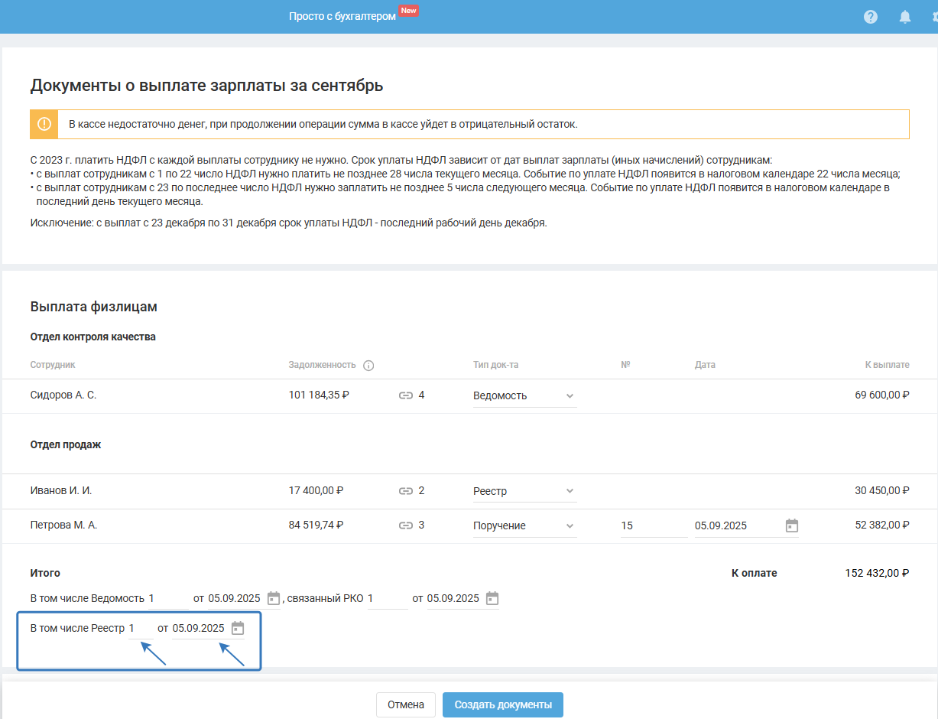Open document type dropdown for Иванов И. И.
This screenshot has height=719, width=938.
524,491
